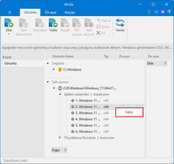Click the C:\Windows label
This screenshot has height=164, width=174.
click(72, 70)
